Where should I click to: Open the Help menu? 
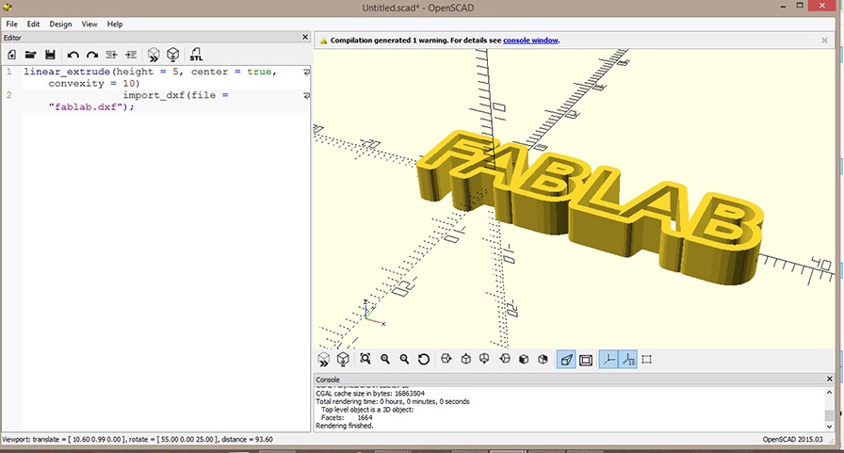pyautogui.click(x=115, y=24)
